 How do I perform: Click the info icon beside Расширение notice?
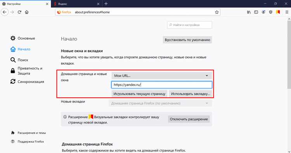pos(65,117)
